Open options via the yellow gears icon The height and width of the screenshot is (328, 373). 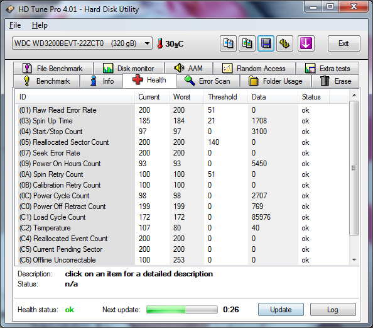284,43
